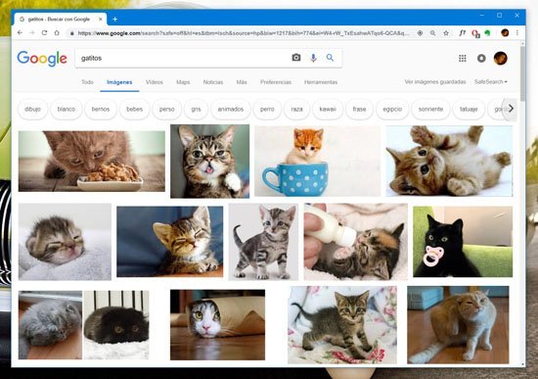This screenshot has height=379, width=538.
Task: Open the Maps tab
Action: (183, 82)
